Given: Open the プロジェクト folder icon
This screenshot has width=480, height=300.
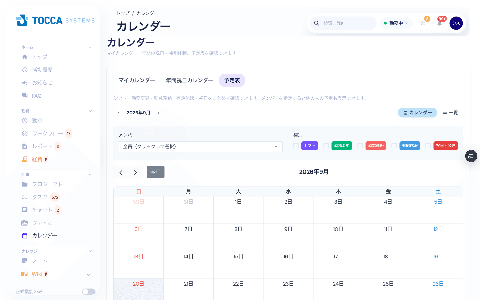Looking at the screenshot, I should tap(25, 184).
